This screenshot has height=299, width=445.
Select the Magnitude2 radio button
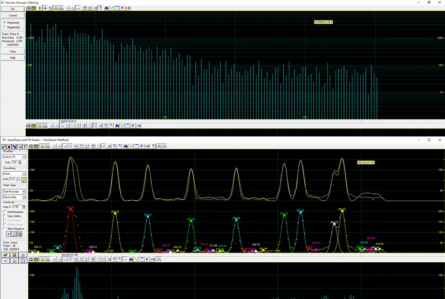point(5,27)
